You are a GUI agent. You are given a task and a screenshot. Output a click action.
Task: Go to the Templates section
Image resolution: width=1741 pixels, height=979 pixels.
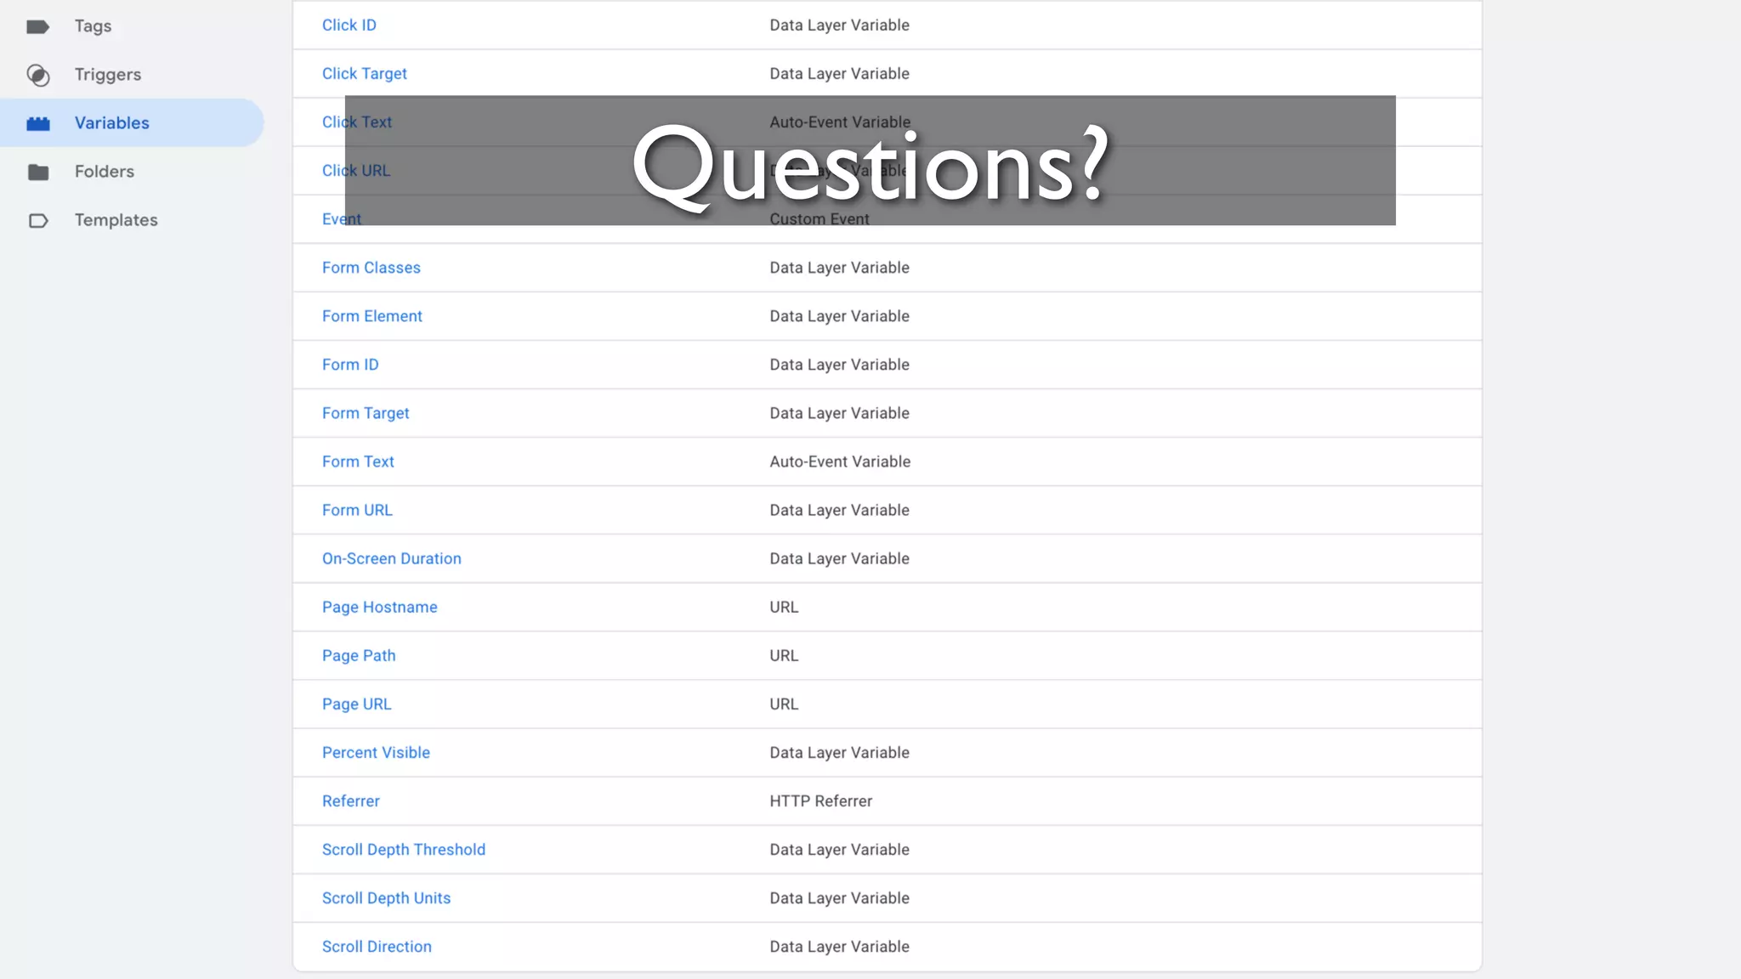pos(116,220)
